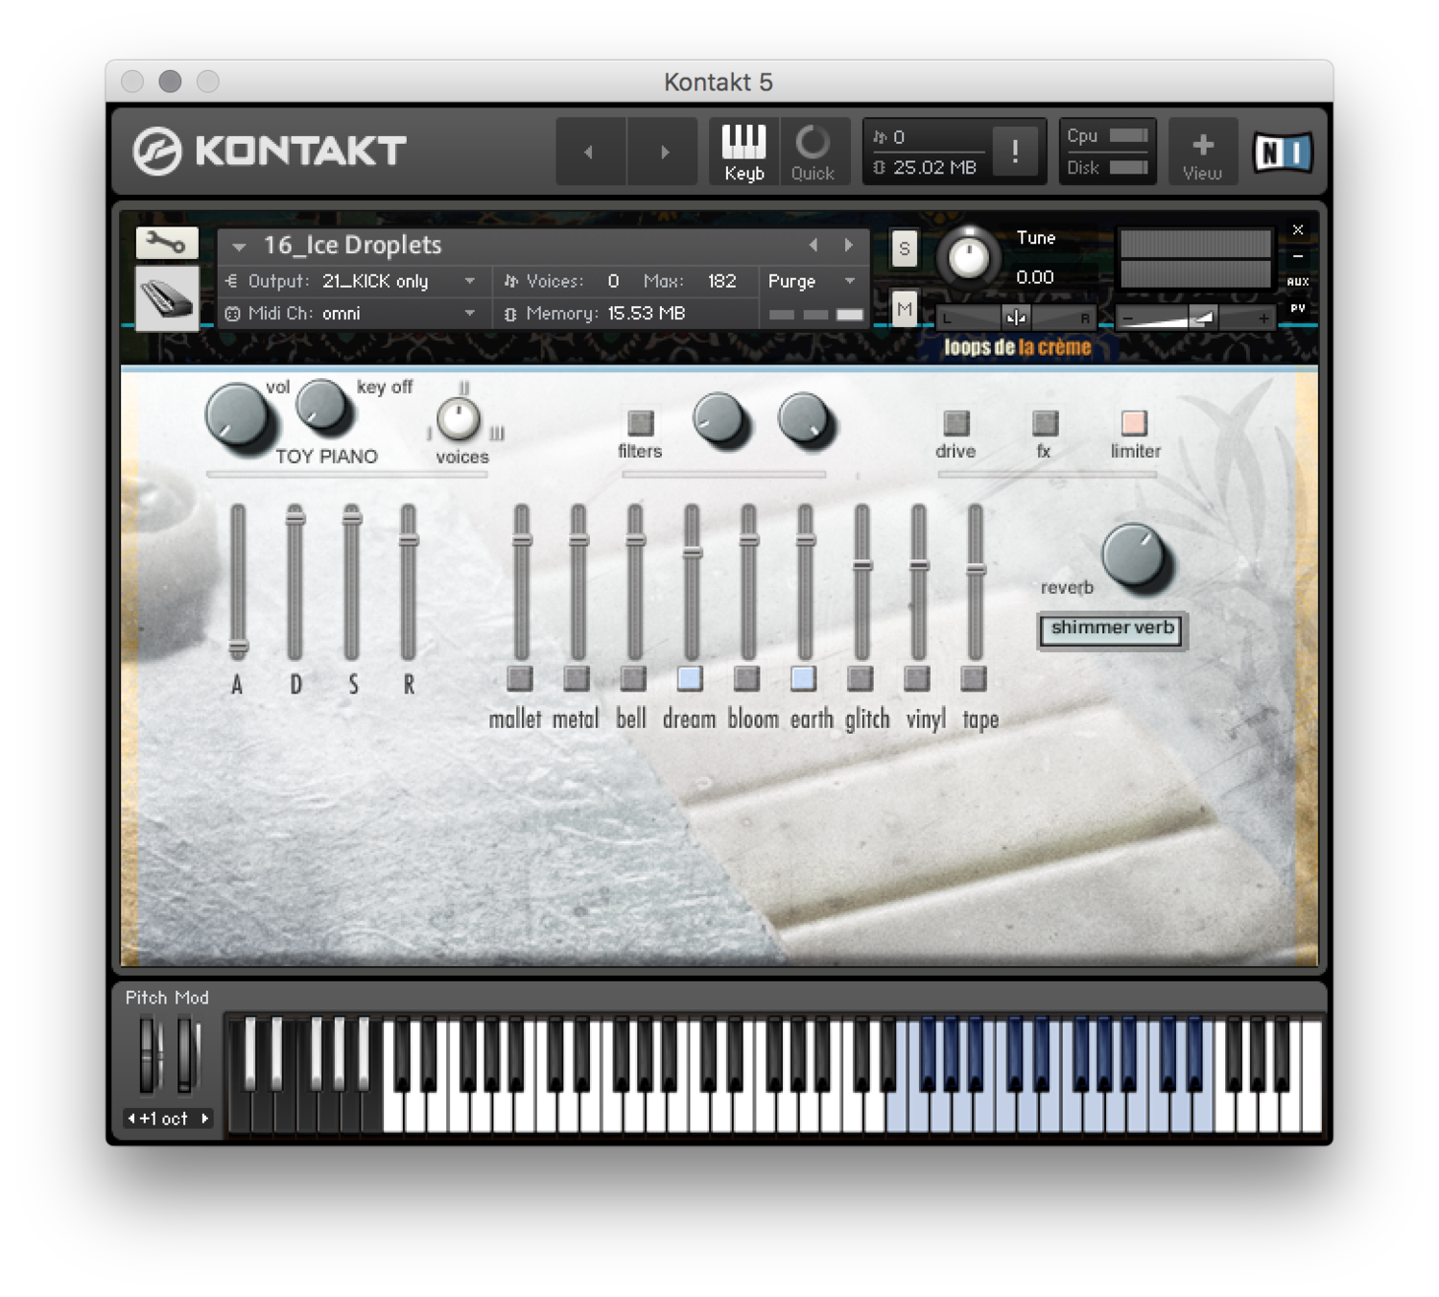Screen dimensions: 1439x1297
Task: Click the exclamation warning icon near voice count
Action: pos(1015,151)
